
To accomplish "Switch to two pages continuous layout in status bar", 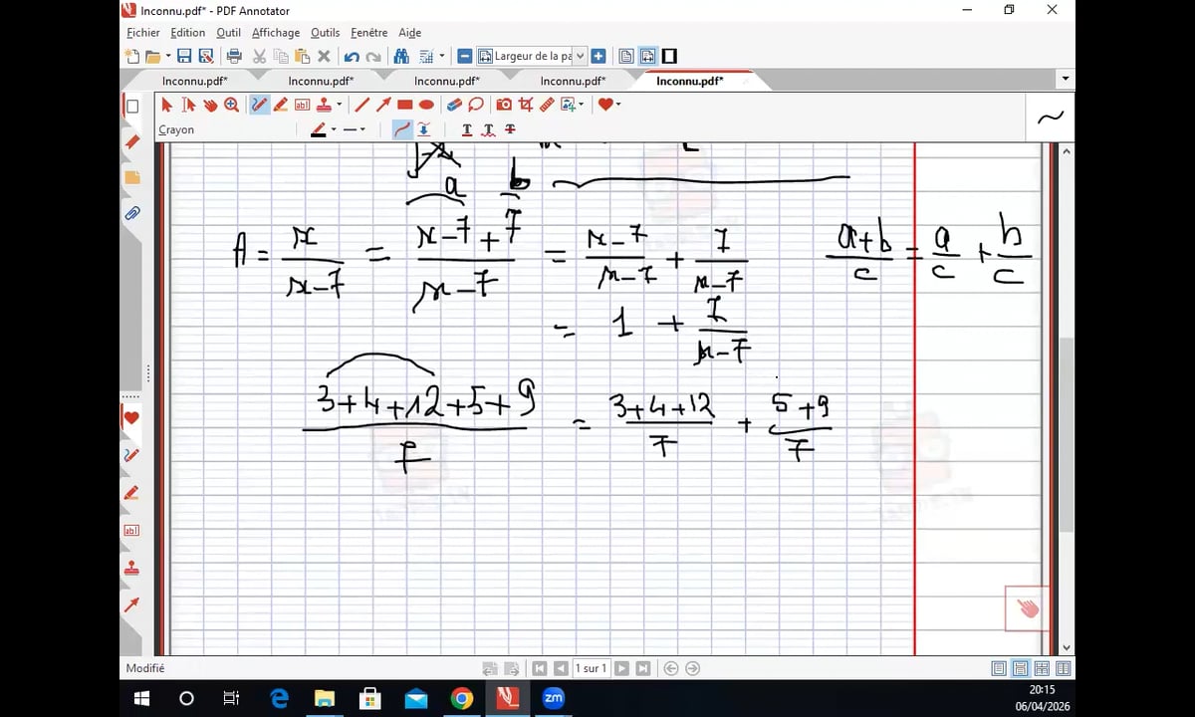I will (x=1064, y=668).
